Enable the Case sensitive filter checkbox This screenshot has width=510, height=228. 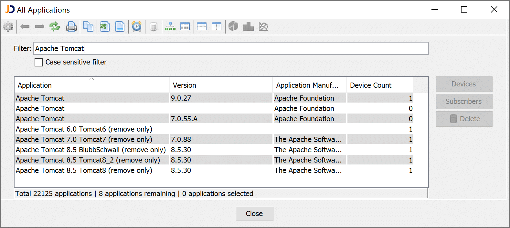[x=39, y=62]
